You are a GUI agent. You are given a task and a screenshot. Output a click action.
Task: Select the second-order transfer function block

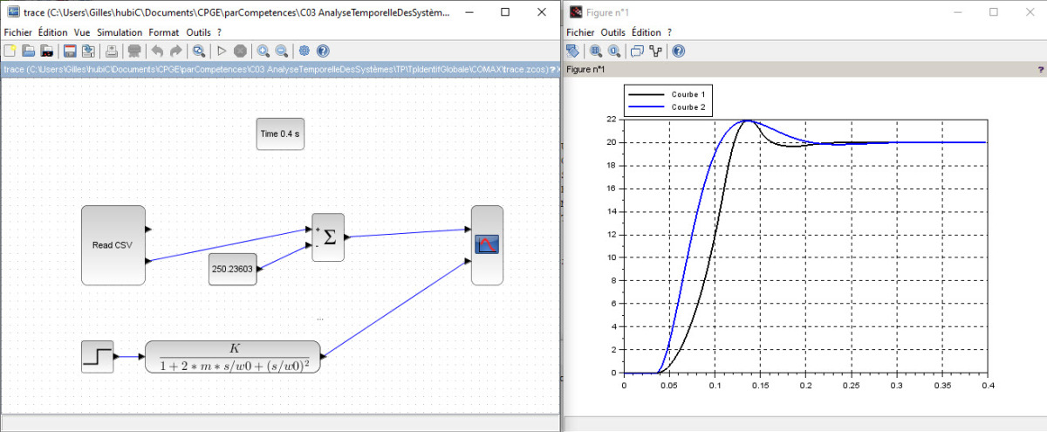[233, 357]
